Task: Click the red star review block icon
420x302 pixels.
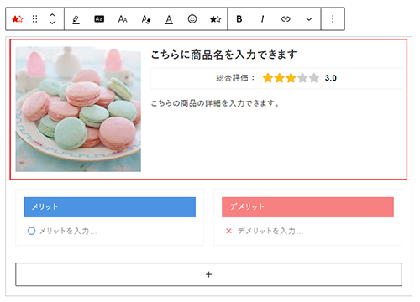Action: pos(18,19)
